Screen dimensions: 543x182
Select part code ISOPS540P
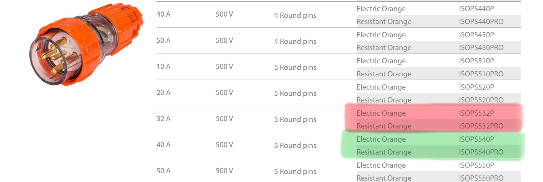pos(476,139)
